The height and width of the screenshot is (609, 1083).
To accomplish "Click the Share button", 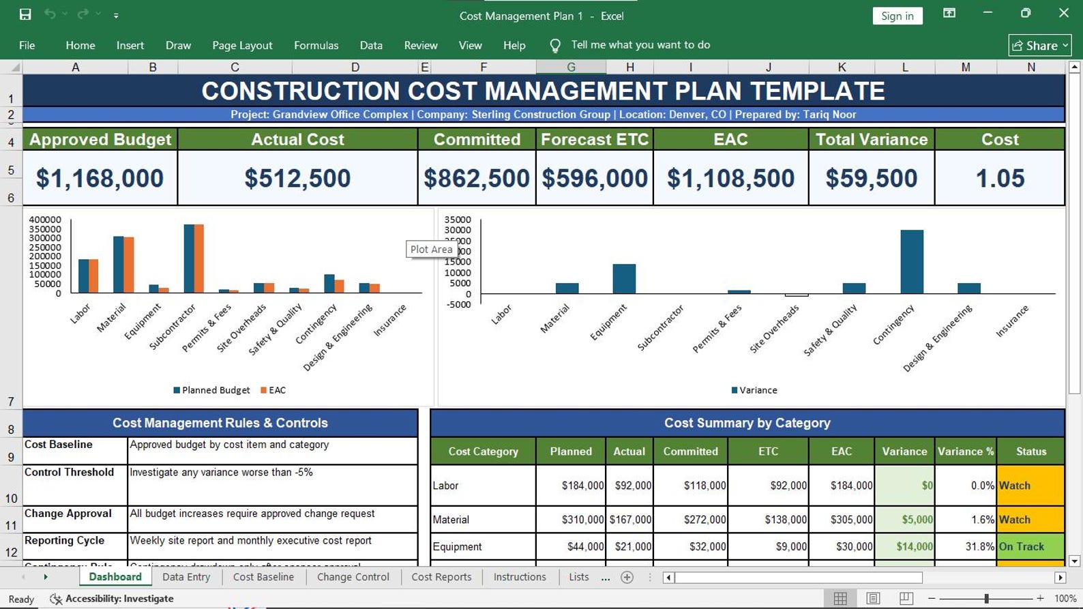I will coord(1040,45).
